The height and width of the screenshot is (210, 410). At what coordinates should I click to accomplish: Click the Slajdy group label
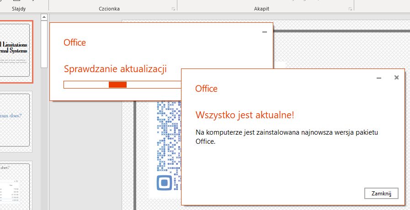(x=19, y=9)
